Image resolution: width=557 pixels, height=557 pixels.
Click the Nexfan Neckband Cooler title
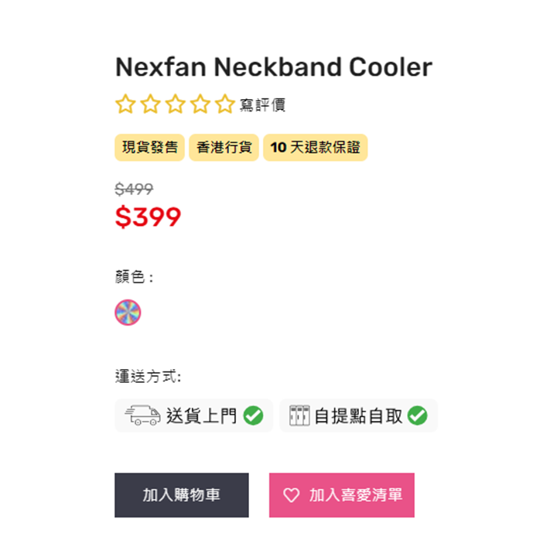point(273,67)
